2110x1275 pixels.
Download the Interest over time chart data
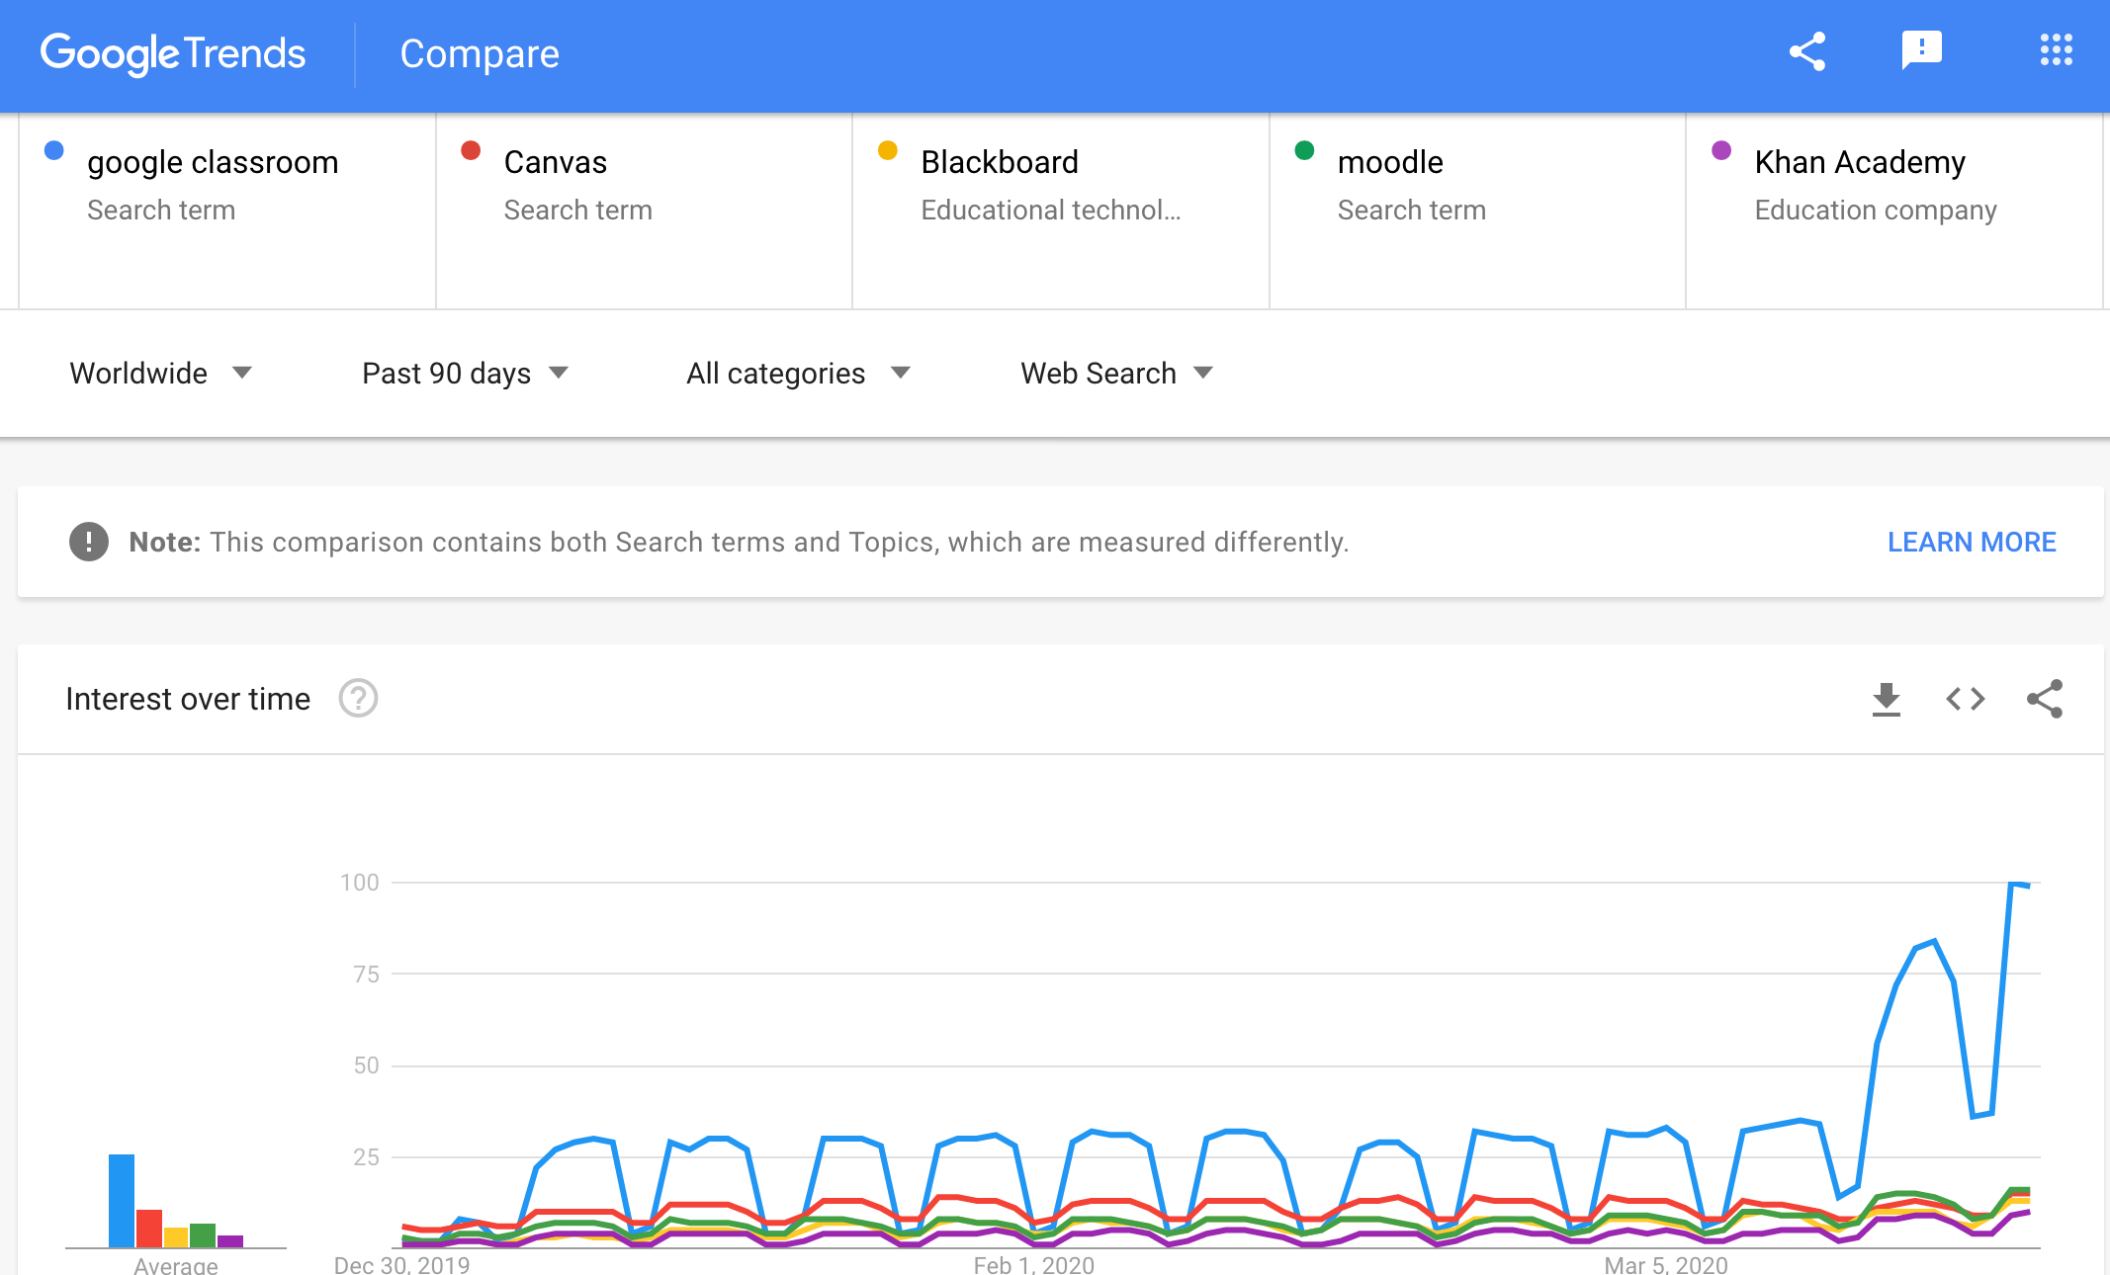pos(1886,699)
